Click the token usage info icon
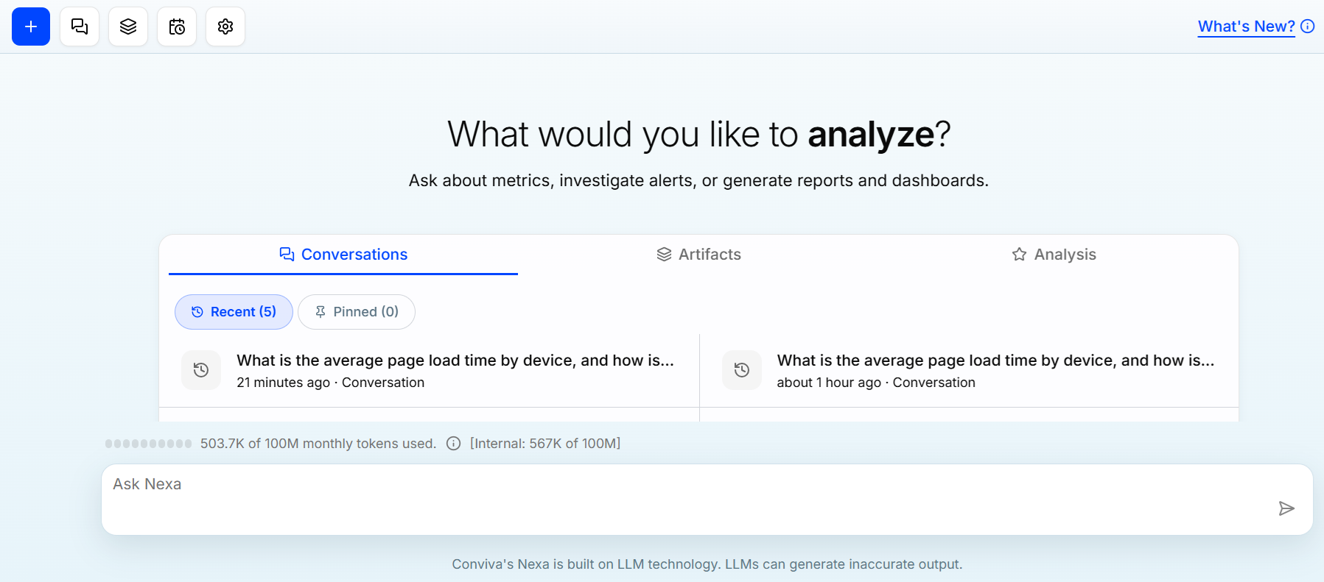Image resolution: width=1324 pixels, height=582 pixels. 454,444
